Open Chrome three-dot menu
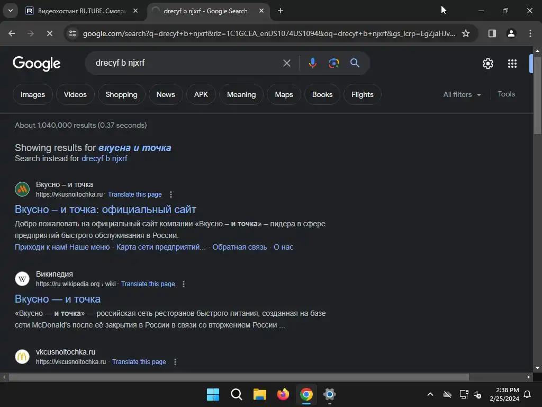 tap(530, 33)
